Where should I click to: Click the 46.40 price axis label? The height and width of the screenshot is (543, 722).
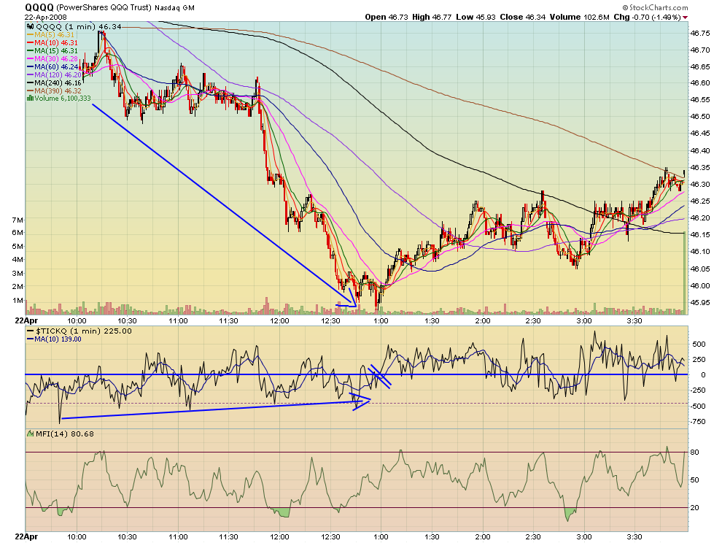pos(700,151)
